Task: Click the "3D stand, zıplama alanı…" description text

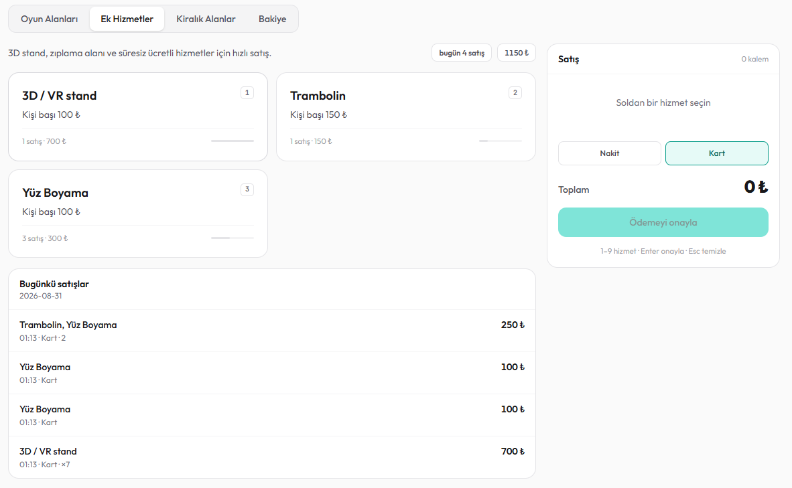Action: [139, 53]
